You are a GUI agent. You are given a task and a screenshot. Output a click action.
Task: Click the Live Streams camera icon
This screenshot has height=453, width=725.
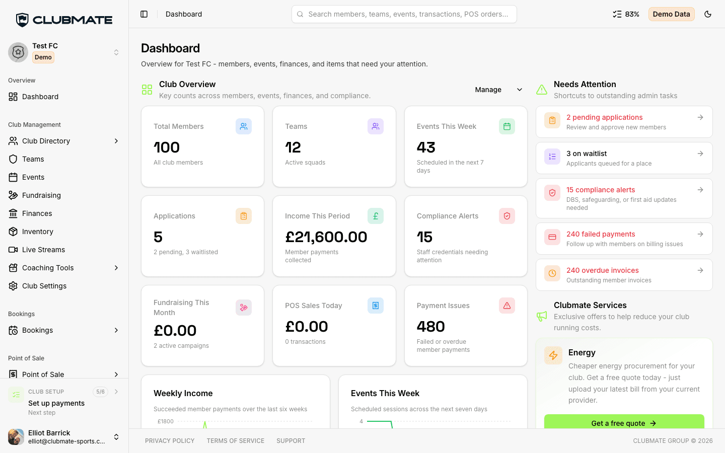pos(13,250)
